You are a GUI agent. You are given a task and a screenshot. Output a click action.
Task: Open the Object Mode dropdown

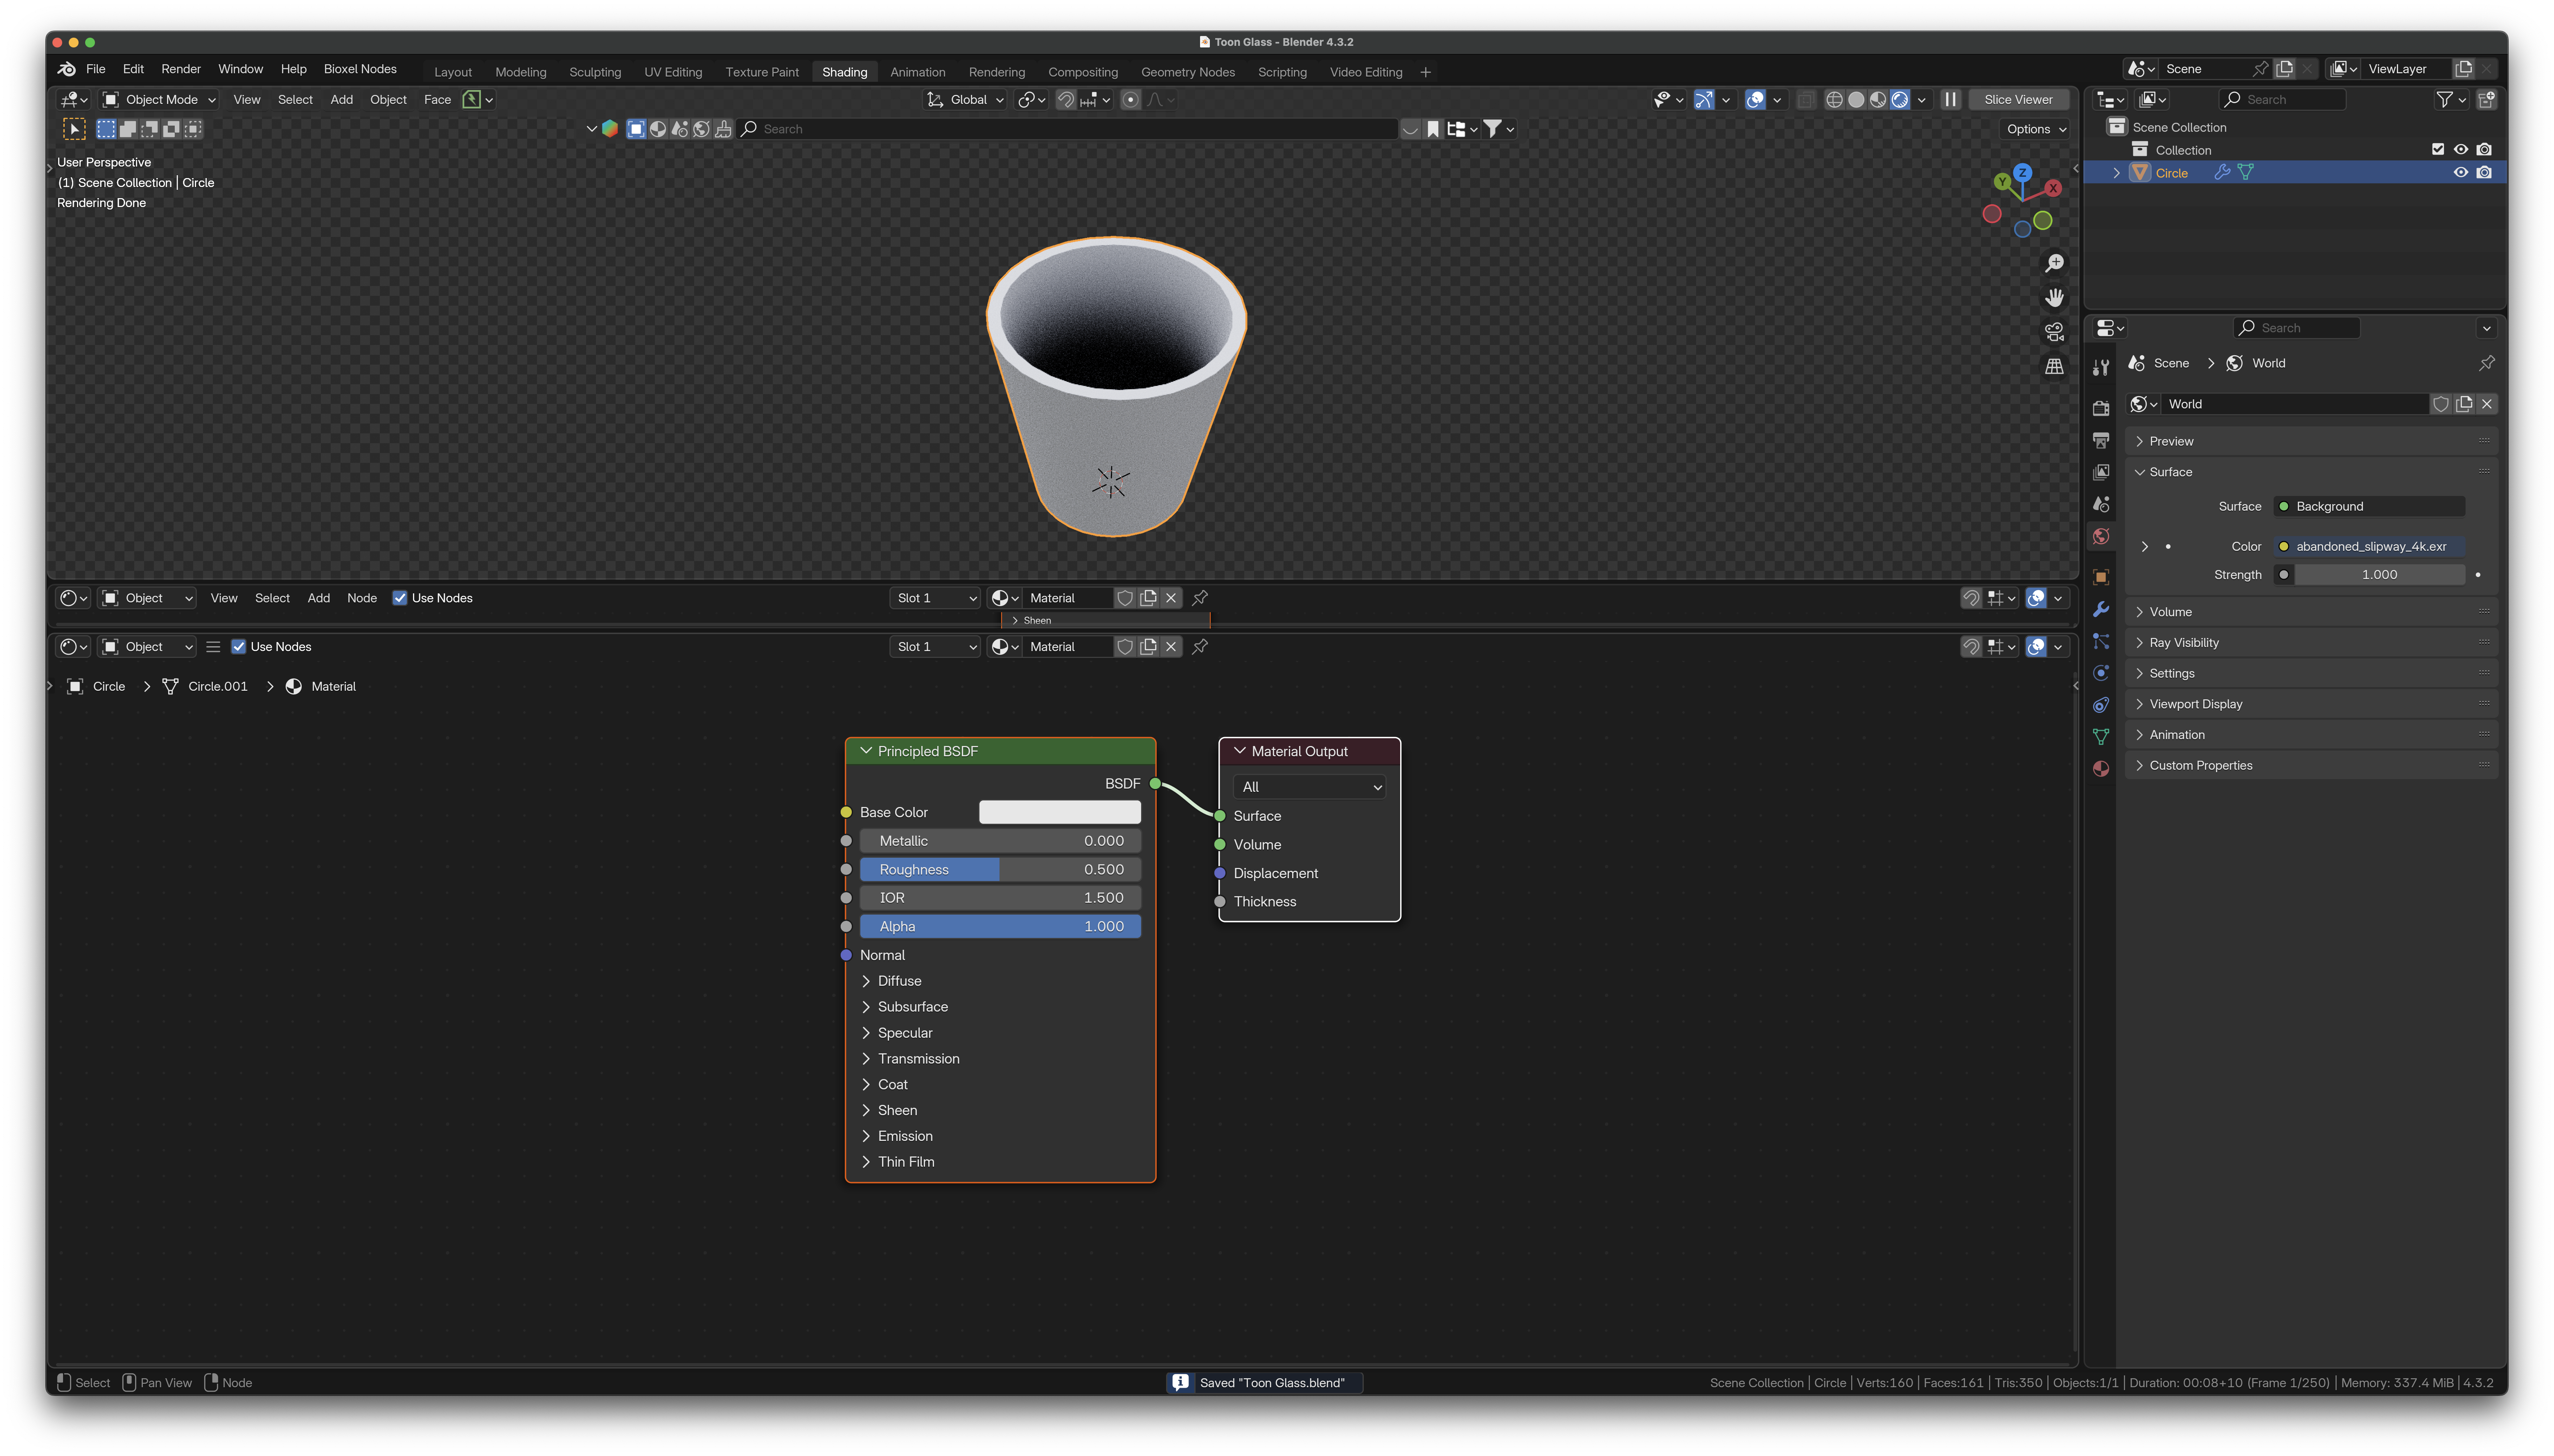(x=160, y=100)
